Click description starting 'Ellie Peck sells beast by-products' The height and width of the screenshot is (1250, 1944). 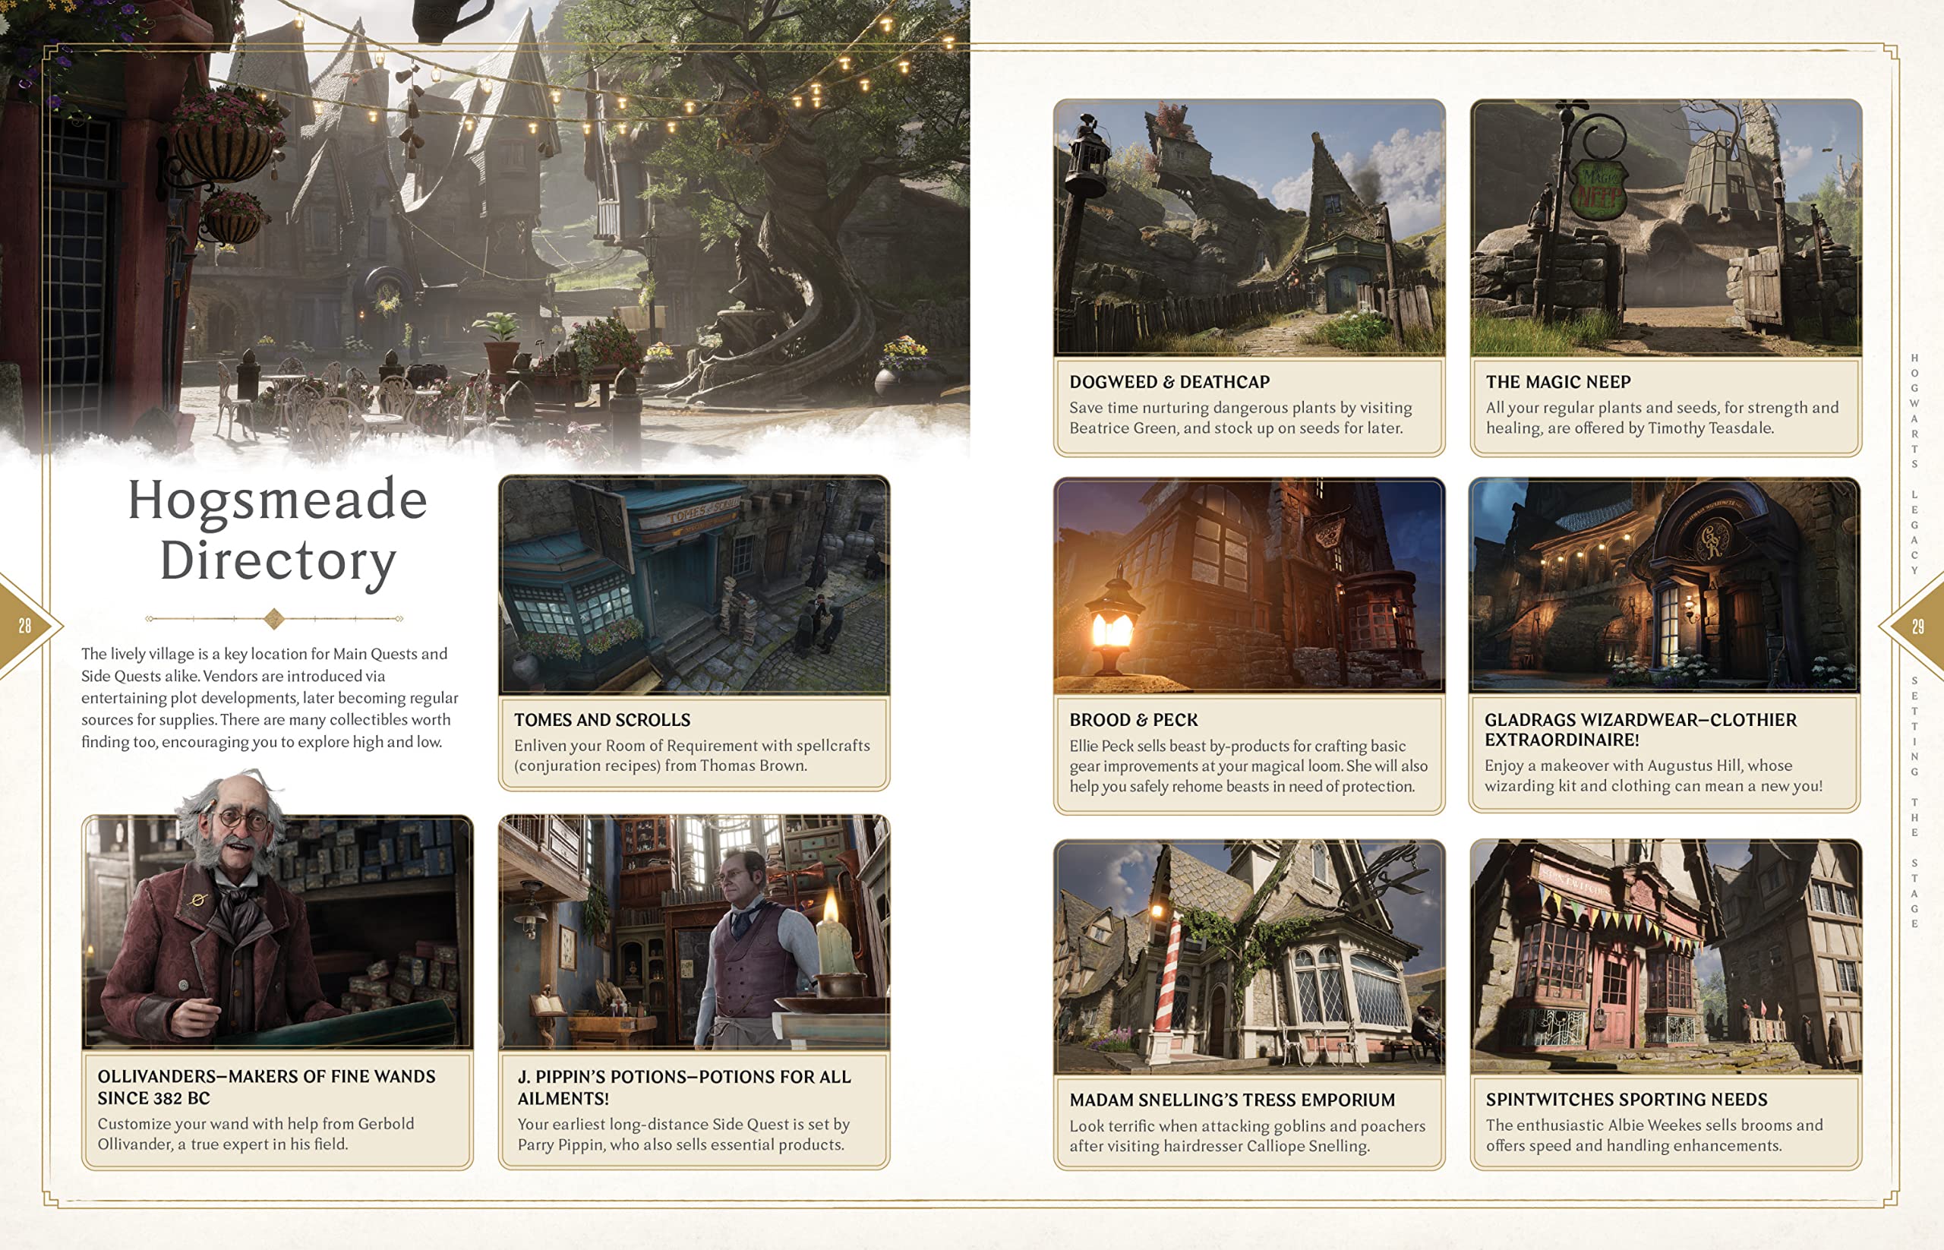click(1248, 765)
